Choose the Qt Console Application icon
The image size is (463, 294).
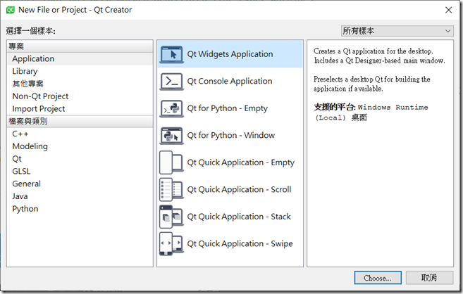pos(171,82)
